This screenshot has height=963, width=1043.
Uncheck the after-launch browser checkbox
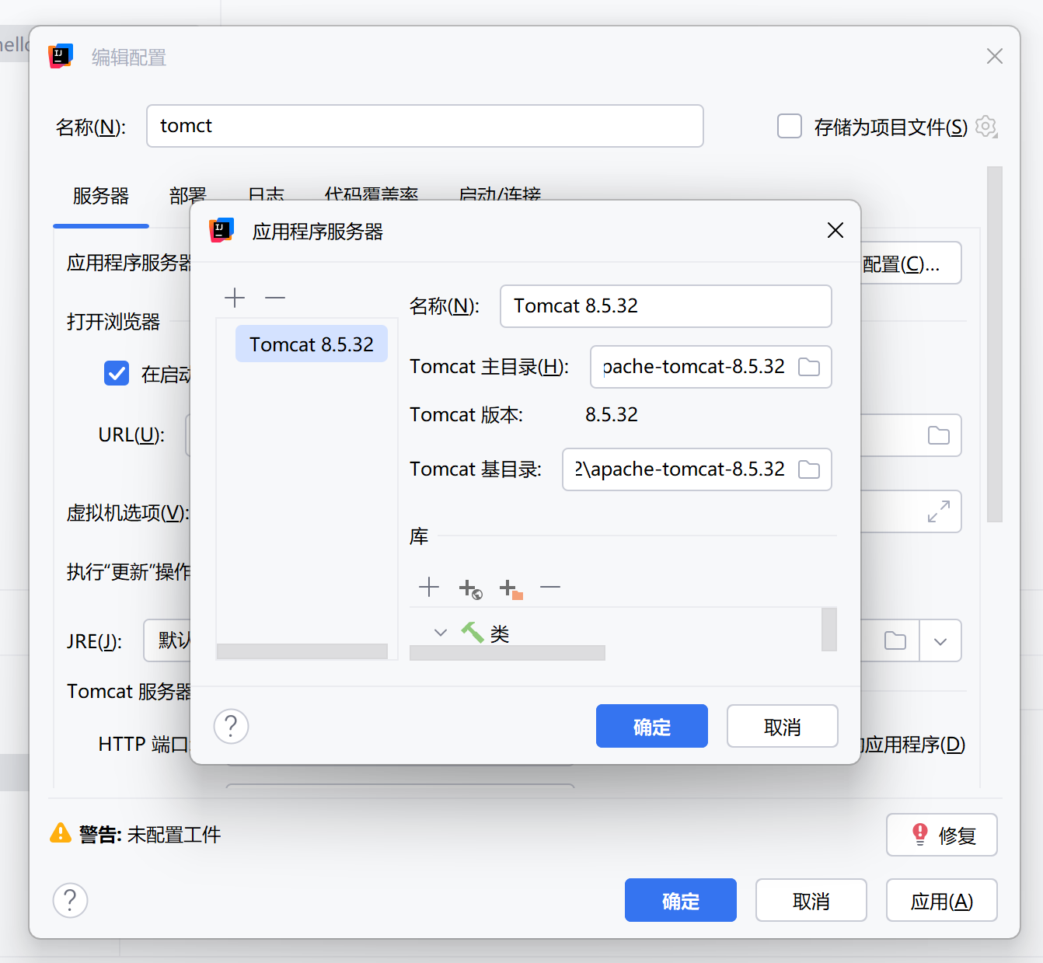coord(117,373)
